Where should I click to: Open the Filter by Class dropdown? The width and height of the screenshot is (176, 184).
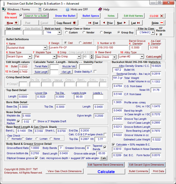point(153,32)
